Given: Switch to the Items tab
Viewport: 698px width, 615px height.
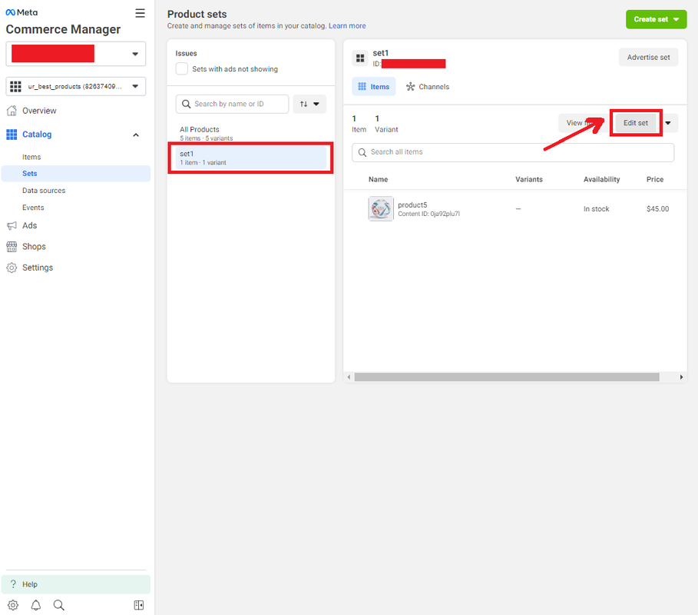Looking at the screenshot, I should click(x=373, y=86).
